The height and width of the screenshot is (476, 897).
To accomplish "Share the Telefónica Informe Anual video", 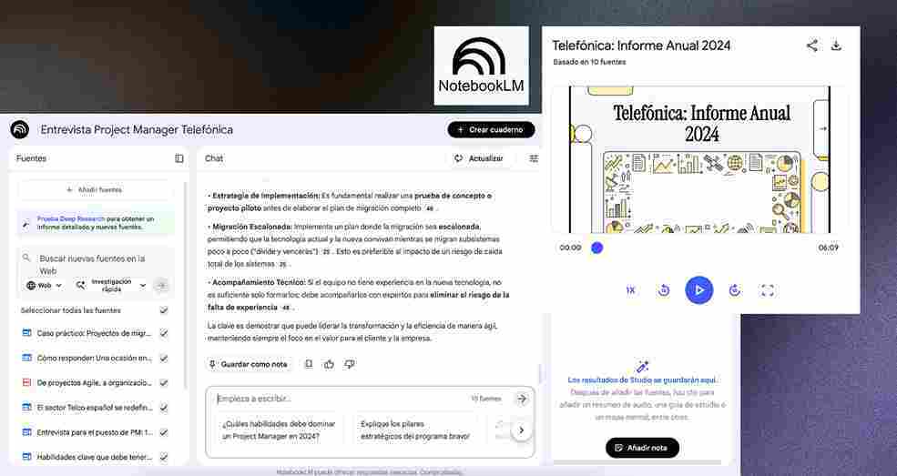I will (811, 46).
